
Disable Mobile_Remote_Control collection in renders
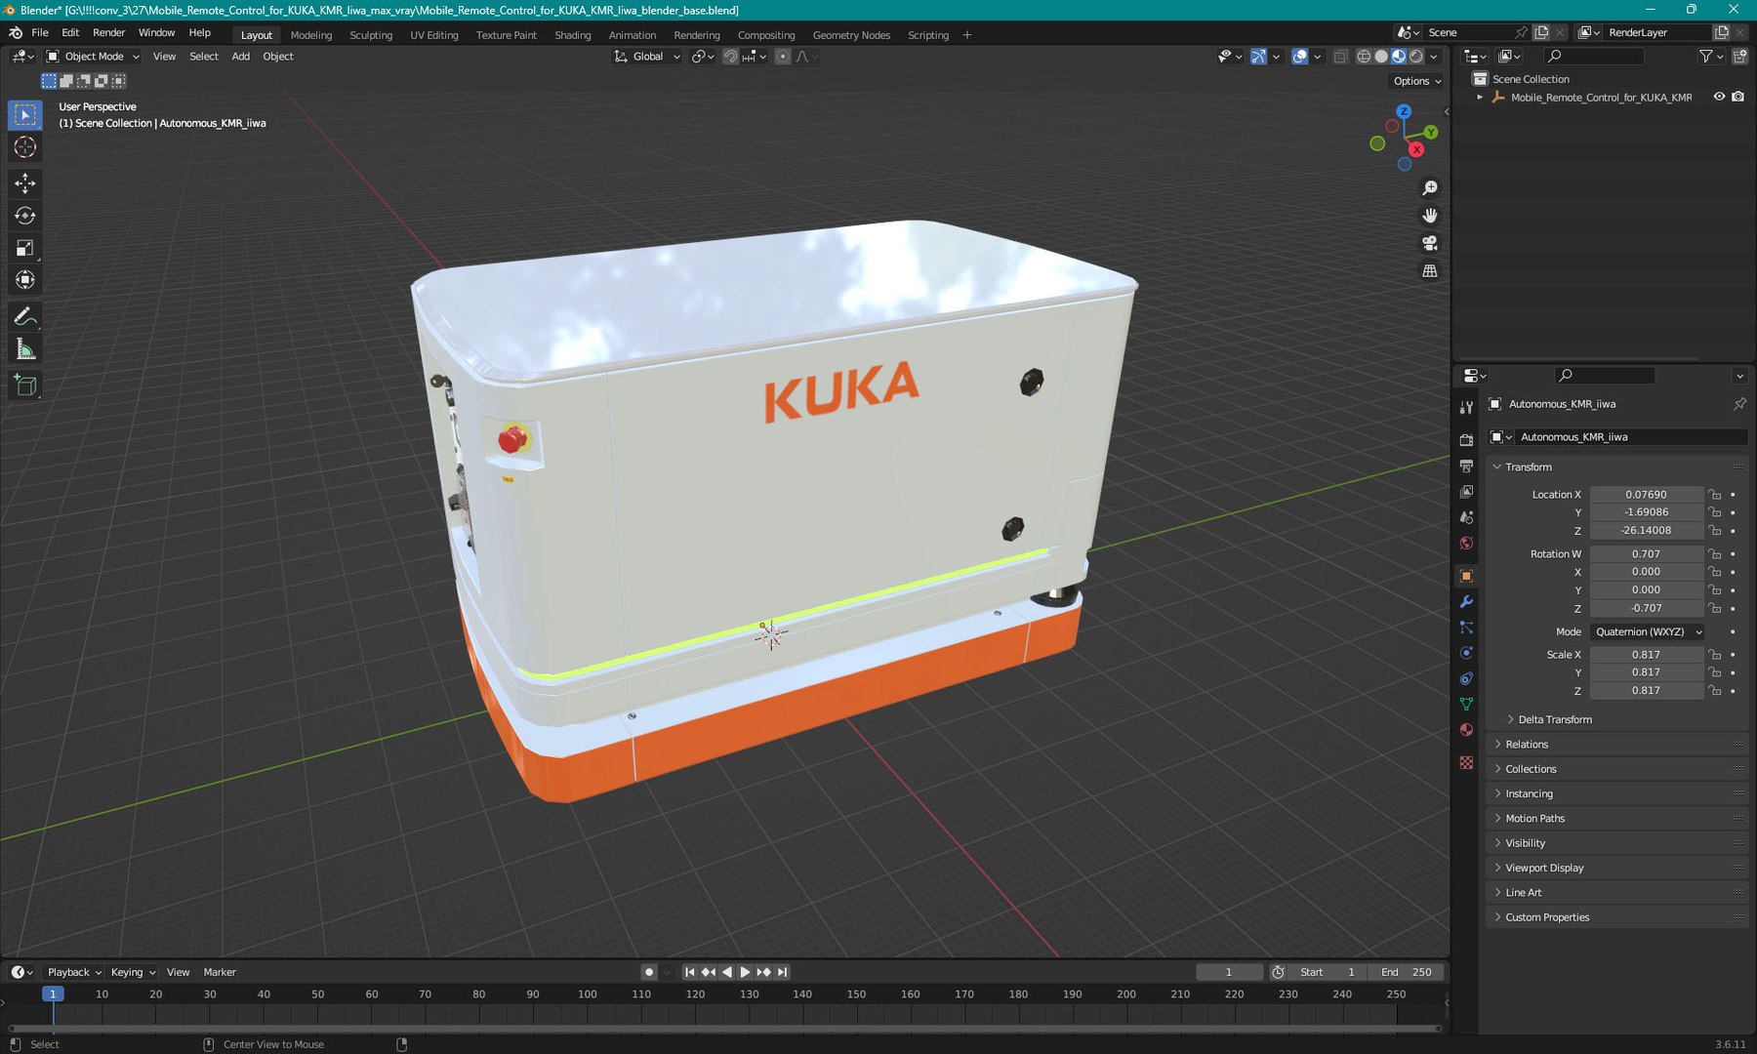(1737, 97)
